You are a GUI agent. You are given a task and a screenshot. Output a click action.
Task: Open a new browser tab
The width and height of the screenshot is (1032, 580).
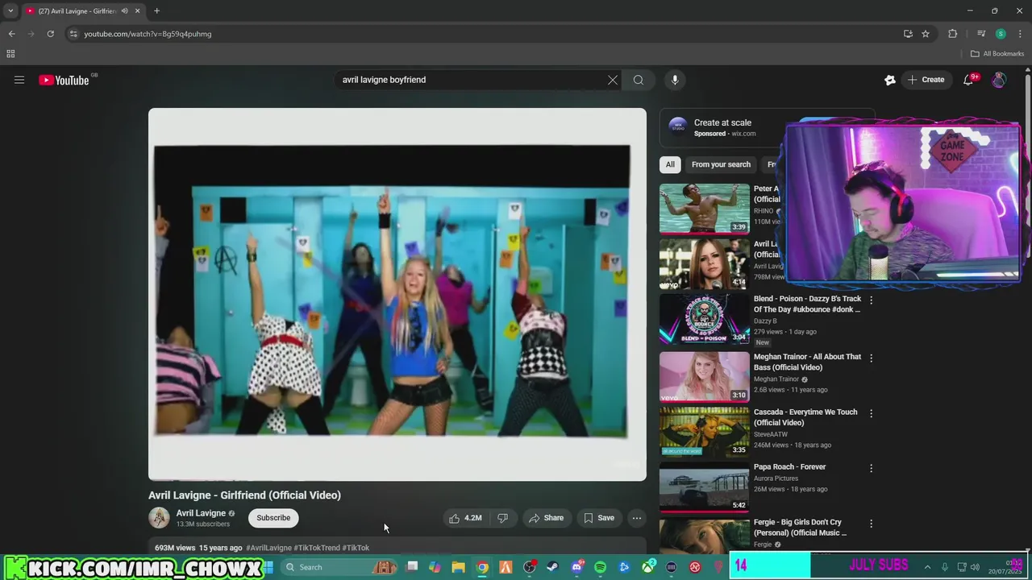(156, 11)
